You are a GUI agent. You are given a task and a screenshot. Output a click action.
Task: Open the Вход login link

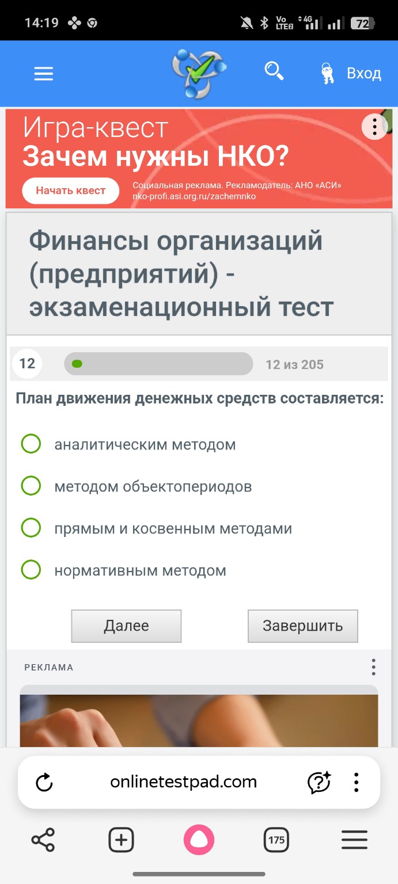tap(363, 73)
